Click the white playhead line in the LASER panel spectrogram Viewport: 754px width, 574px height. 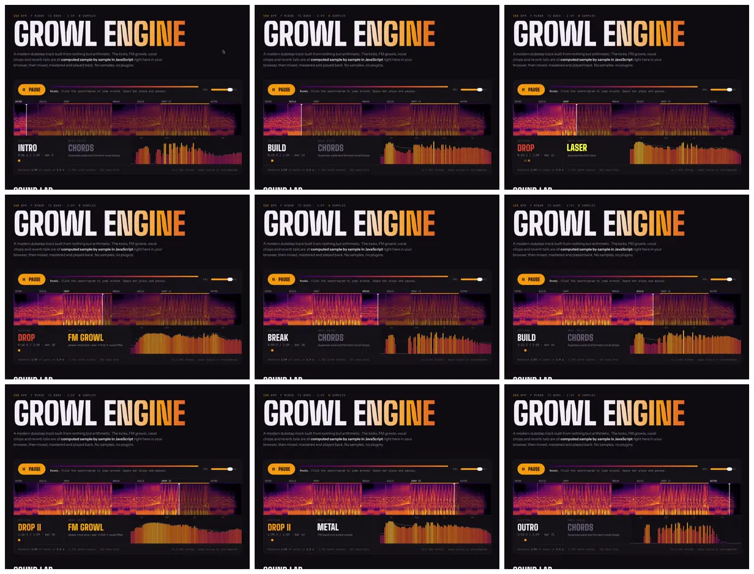pos(577,119)
